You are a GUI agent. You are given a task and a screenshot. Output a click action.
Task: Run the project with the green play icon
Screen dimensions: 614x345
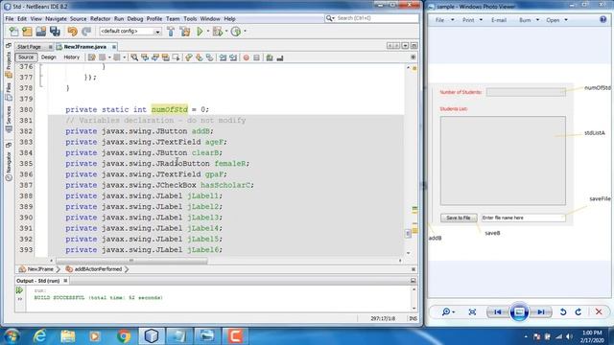201,32
